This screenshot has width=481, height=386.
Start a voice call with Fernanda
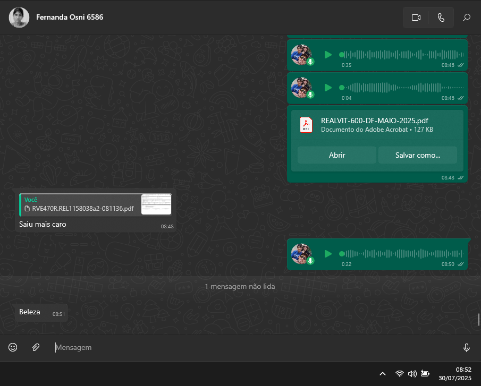pos(441,18)
